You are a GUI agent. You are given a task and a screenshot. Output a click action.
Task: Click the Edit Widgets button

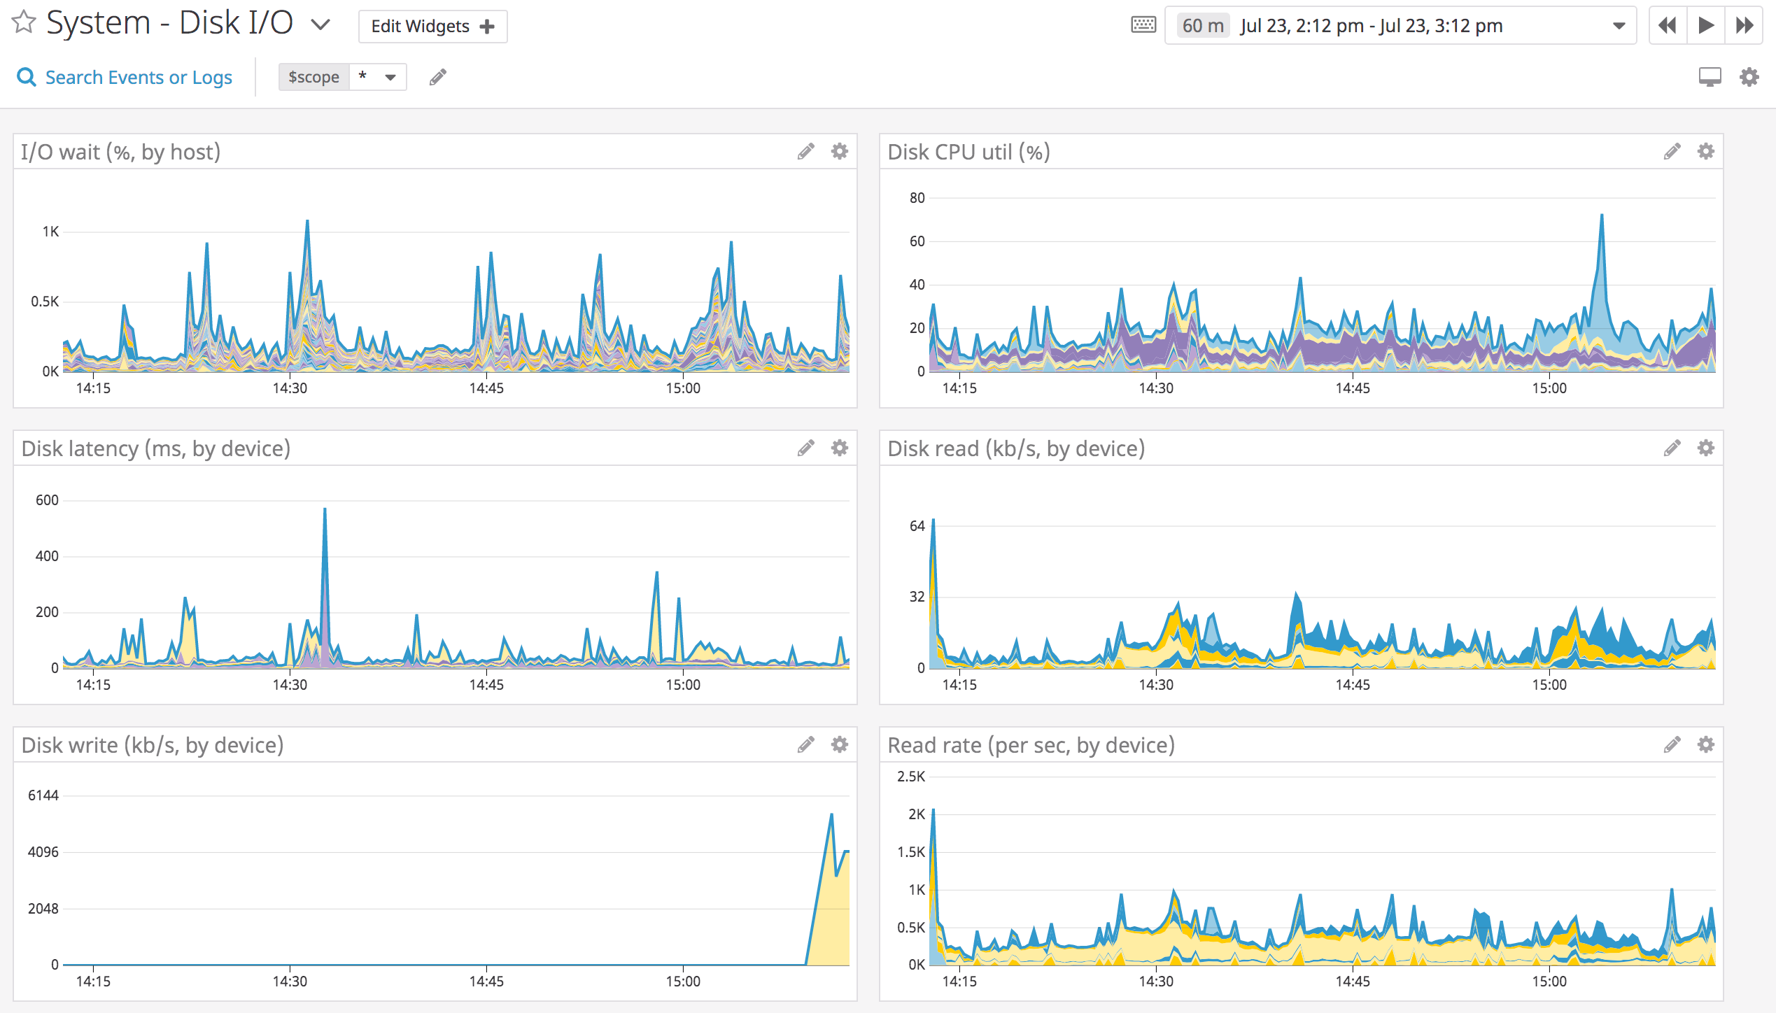click(x=432, y=25)
